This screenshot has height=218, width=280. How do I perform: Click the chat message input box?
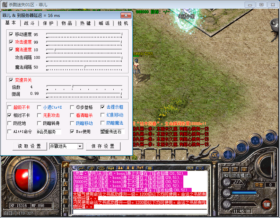click(140, 211)
